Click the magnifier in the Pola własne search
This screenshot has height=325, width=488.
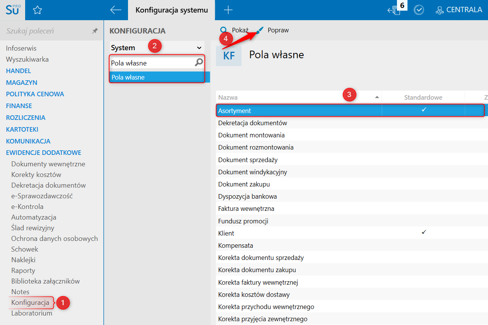199,62
